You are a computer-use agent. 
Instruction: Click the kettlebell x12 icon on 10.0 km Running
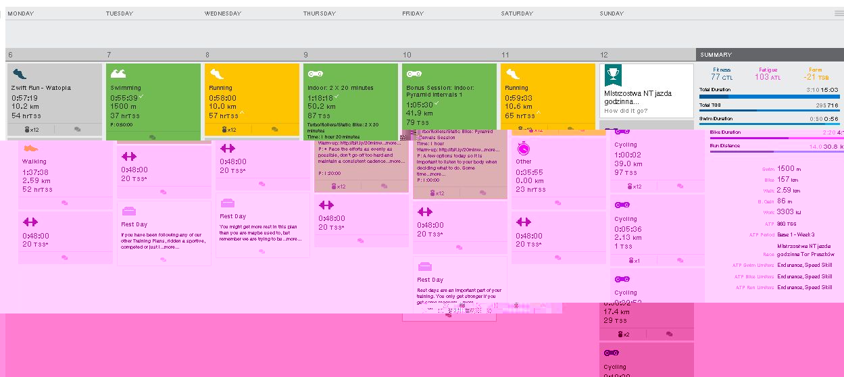tap(228, 130)
